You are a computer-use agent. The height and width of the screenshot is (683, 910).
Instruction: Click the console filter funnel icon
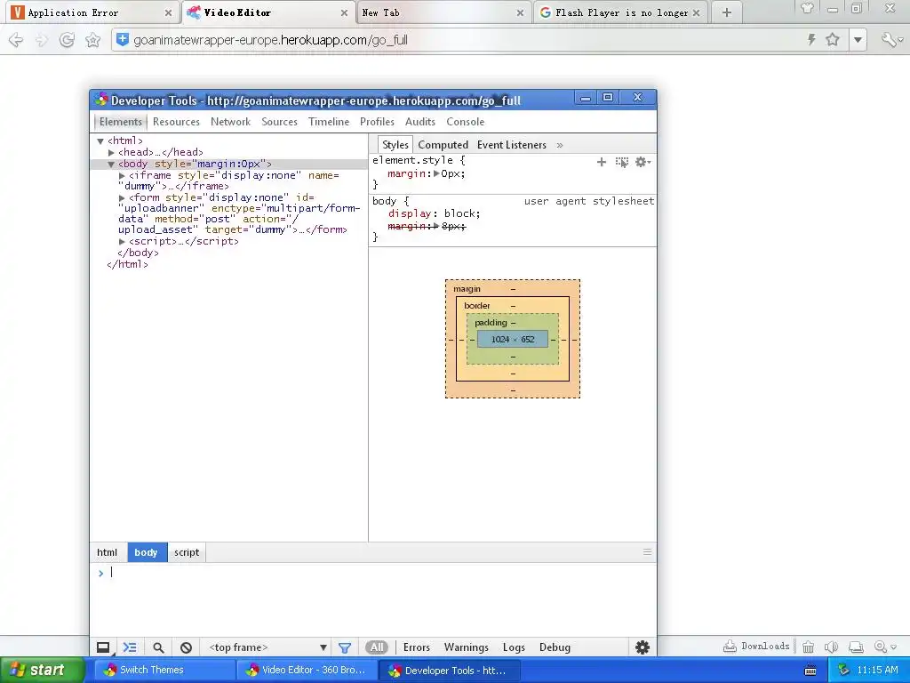[345, 647]
